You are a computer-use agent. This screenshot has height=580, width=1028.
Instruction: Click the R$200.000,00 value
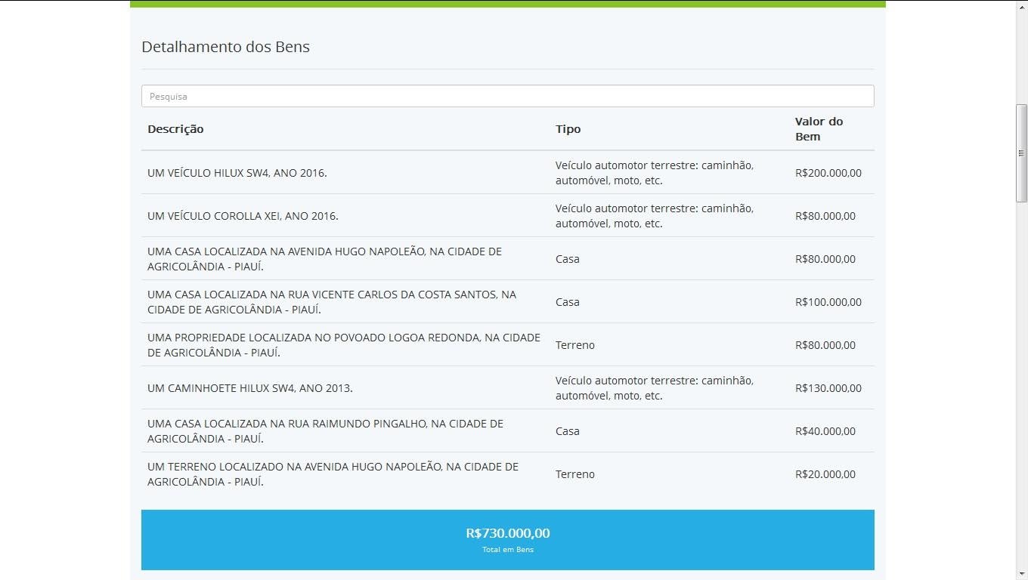(828, 173)
